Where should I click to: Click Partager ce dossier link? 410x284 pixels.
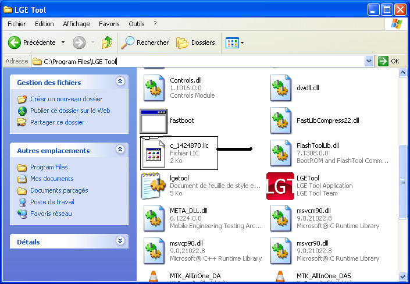click(x=57, y=122)
